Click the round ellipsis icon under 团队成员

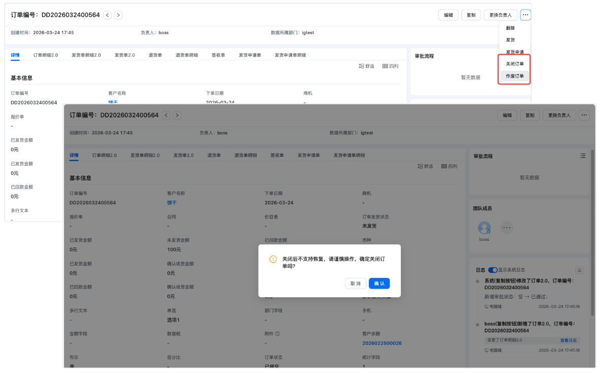point(506,228)
